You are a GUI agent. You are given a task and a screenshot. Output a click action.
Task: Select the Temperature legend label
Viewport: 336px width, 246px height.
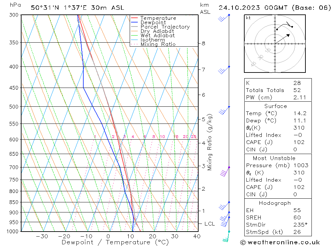[158, 18]
